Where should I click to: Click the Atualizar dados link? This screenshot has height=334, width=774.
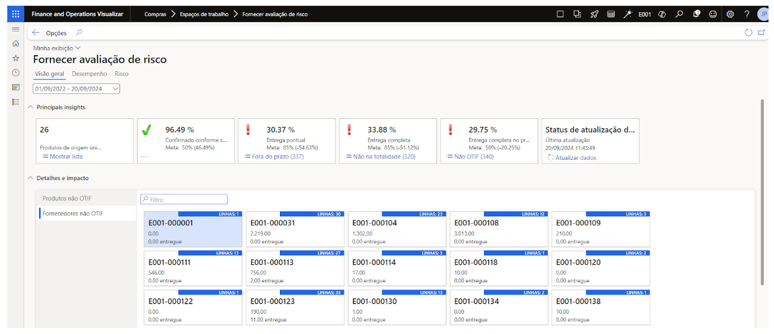(x=575, y=158)
